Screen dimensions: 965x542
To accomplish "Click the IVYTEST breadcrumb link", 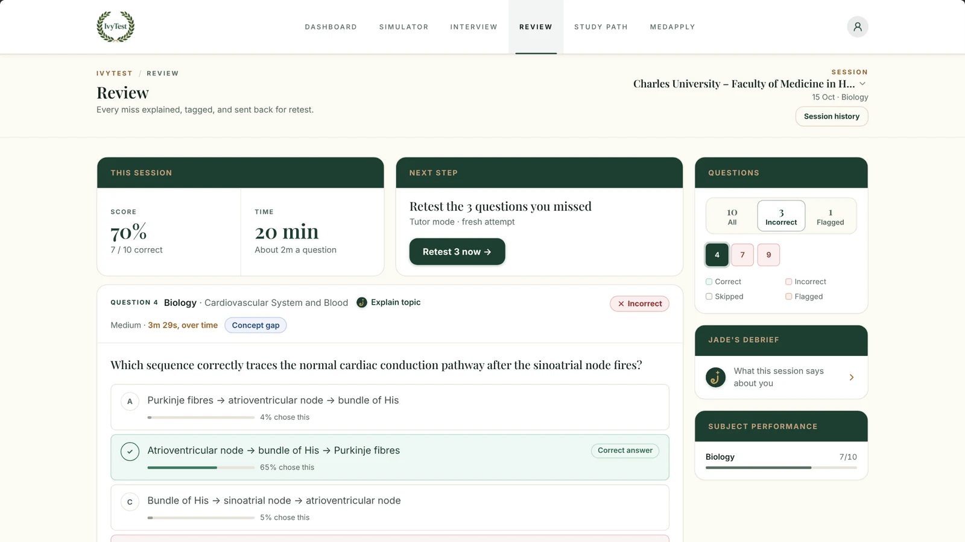I will pos(115,73).
